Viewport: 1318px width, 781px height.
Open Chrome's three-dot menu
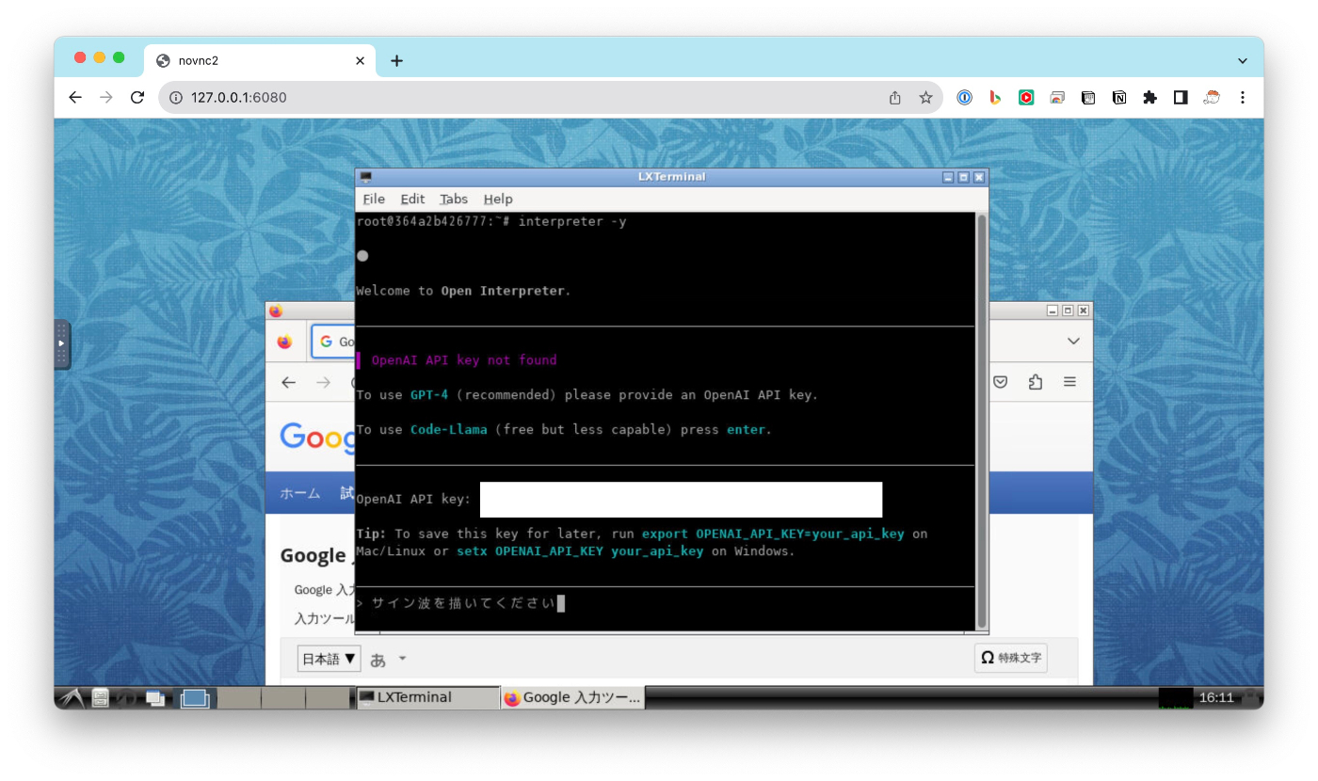(x=1243, y=98)
